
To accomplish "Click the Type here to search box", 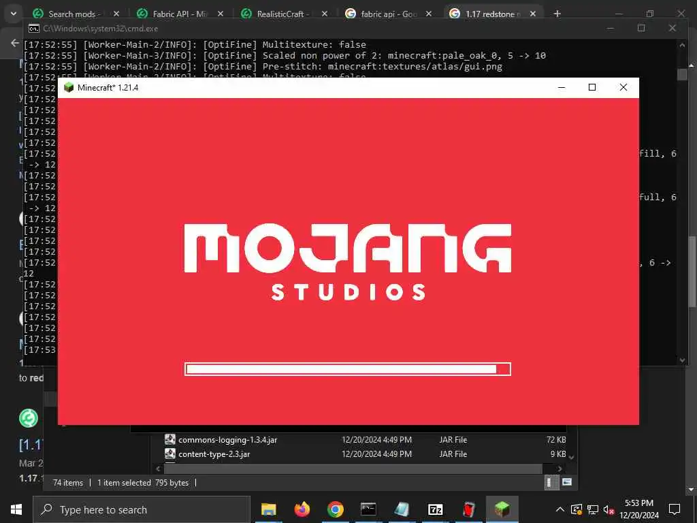I will click(142, 509).
